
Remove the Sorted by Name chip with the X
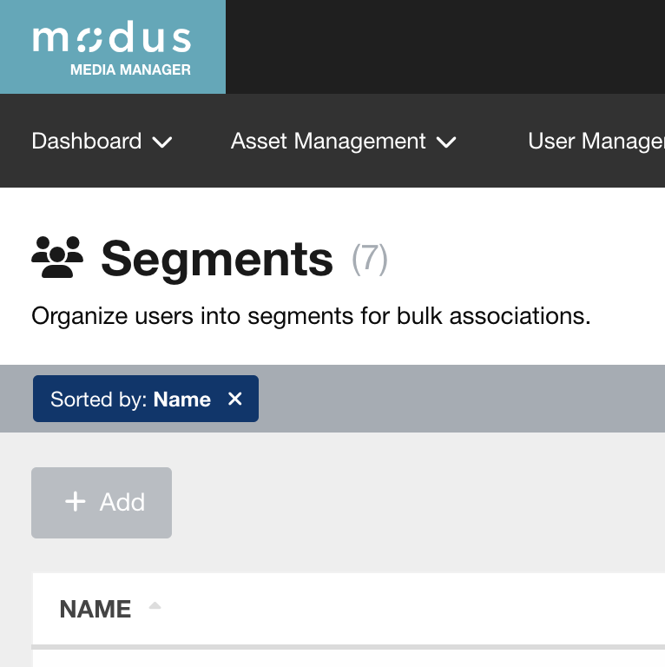(234, 399)
